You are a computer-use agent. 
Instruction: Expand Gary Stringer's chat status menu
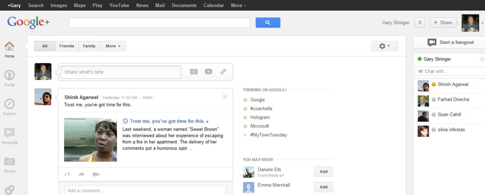[482, 59]
